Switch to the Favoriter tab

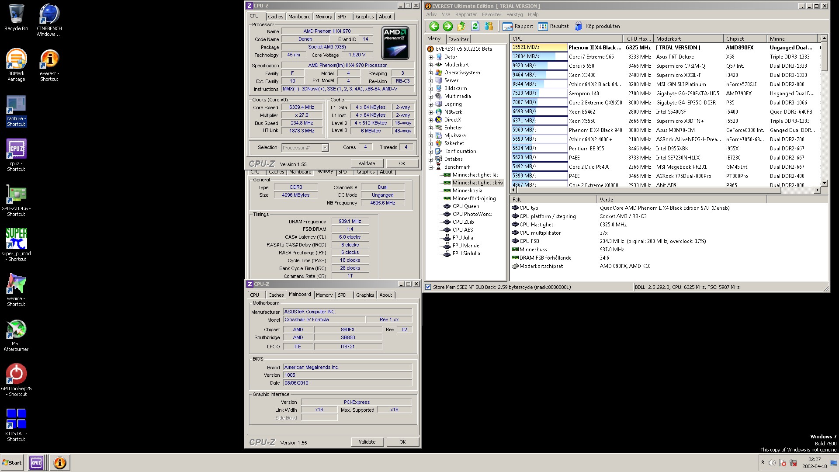(x=458, y=39)
